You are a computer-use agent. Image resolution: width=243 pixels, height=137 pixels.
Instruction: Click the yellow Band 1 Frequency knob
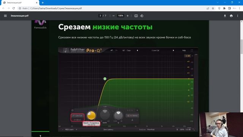pyautogui.click(x=91, y=115)
